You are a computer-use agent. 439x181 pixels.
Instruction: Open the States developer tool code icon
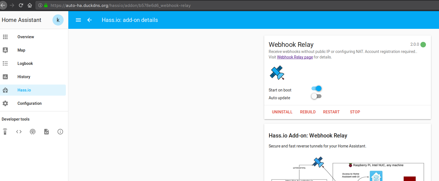click(x=19, y=132)
